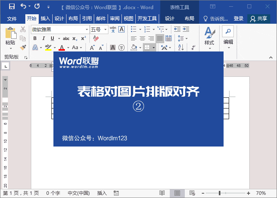
Task: Center the text alignment
Action: click(x=142, y=38)
